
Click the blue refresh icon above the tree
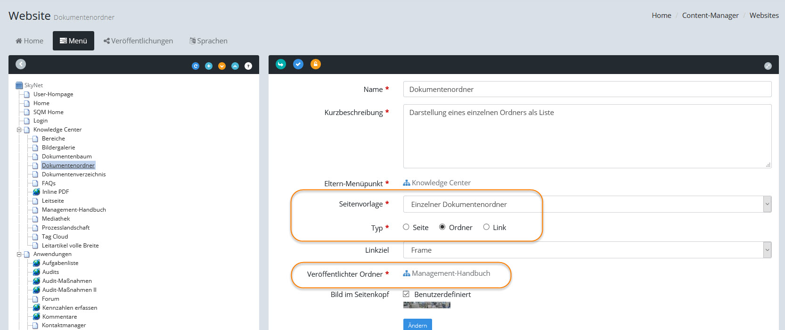click(196, 66)
